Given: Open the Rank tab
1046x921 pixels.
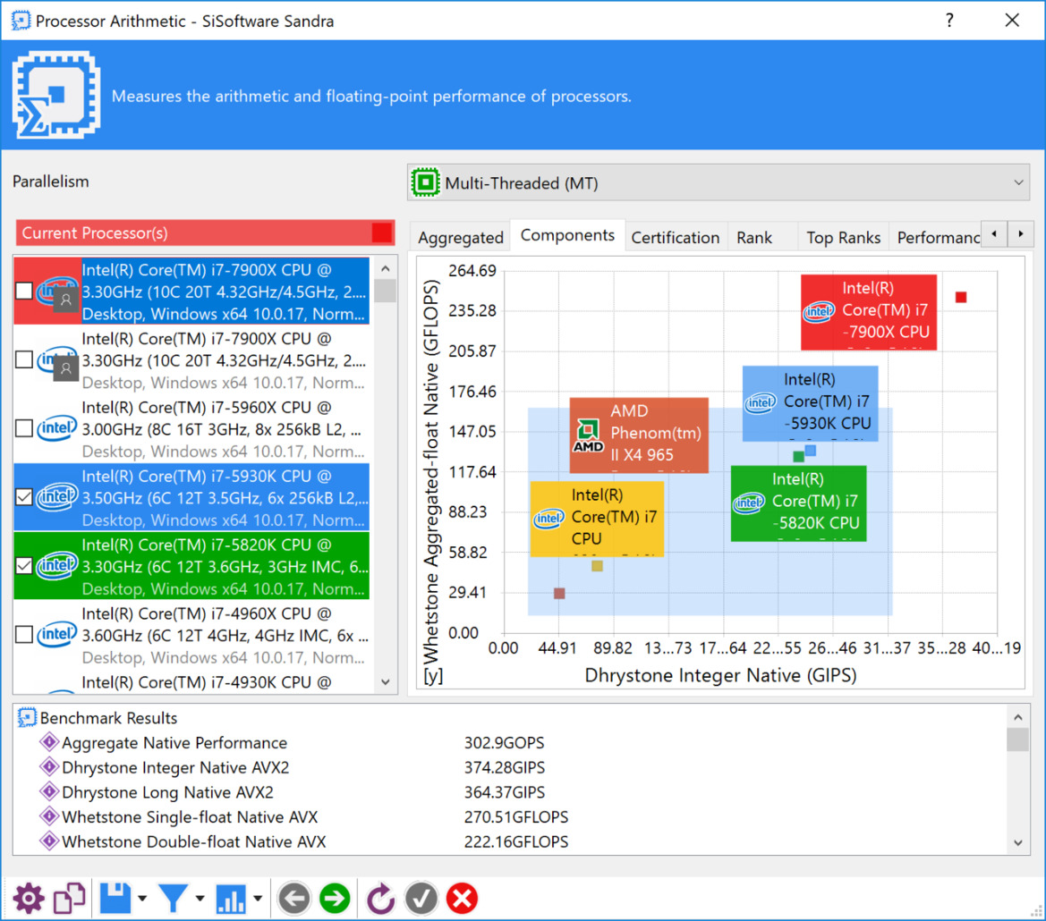Looking at the screenshot, I should tap(753, 237).
